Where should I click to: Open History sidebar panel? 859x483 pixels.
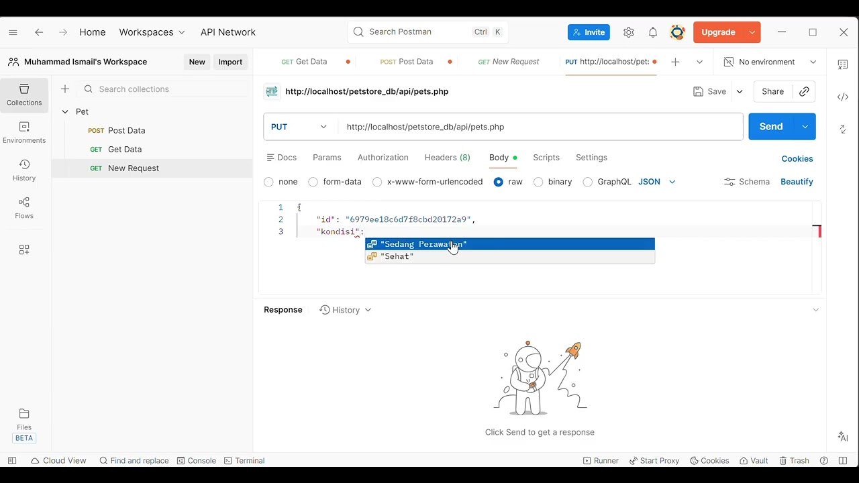[x=24, y=170]
